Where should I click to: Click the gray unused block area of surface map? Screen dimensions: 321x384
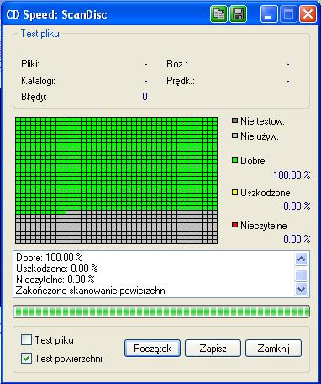click(x=116, y=229)
